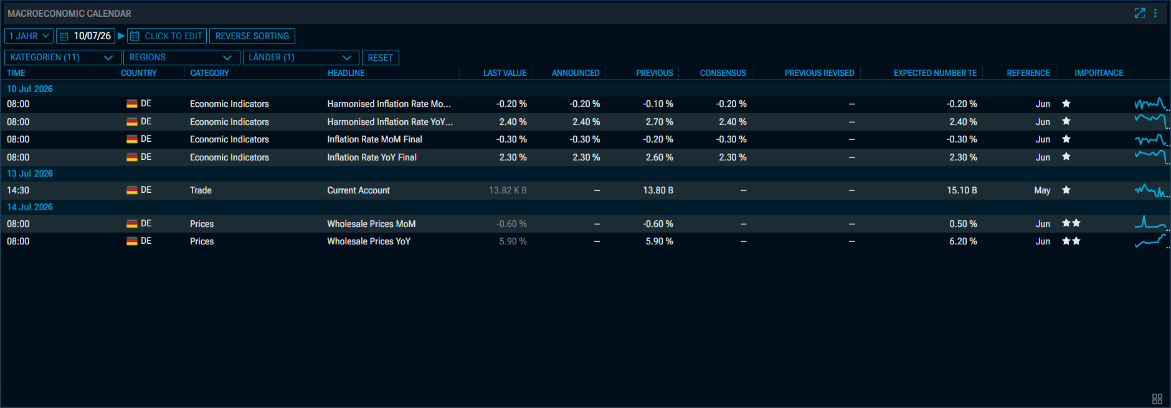Open sparkline chart for Harmonised Inflation Rate MoM
Viewport: 1171px width, 408px height.
coord(1150,104)
